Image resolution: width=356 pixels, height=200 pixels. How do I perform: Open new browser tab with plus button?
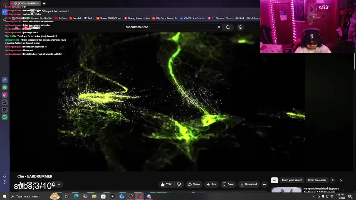(x=44, y=3)
